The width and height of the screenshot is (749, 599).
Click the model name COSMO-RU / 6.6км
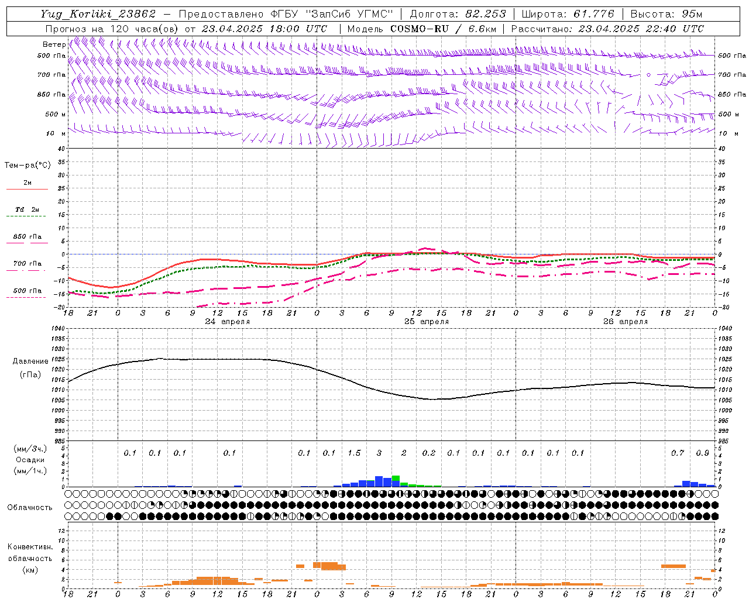click(x=444, y=29)
